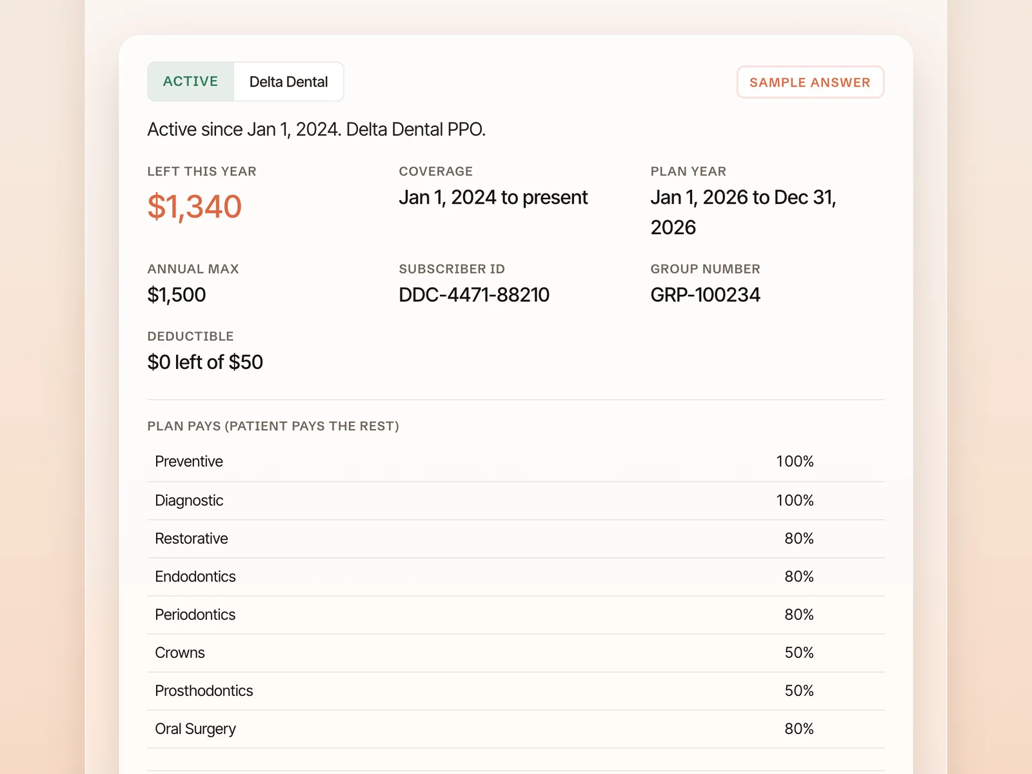
Task: Click the ANNUAL MAX label
Action: coord(193,269)
